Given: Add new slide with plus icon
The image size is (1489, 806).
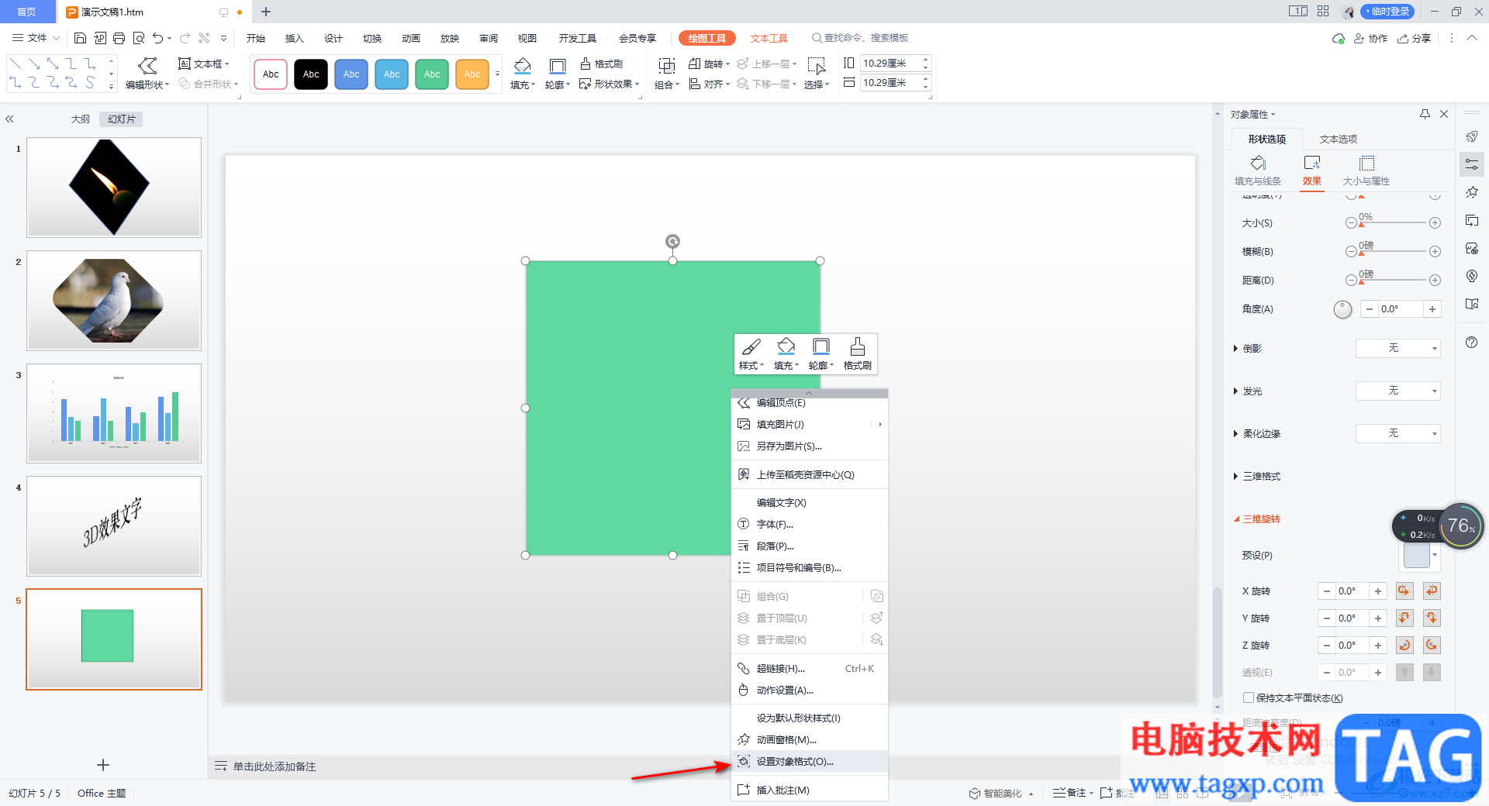Looking at the screenshot, I should [103, 765].
